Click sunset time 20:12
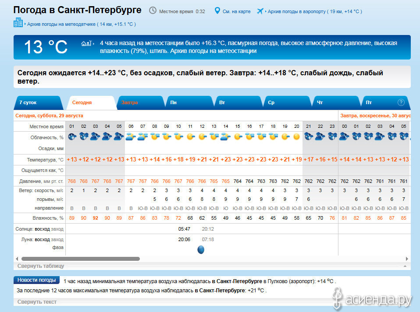Viewport: 420px width, 312px height. click(x=208, y=229)
